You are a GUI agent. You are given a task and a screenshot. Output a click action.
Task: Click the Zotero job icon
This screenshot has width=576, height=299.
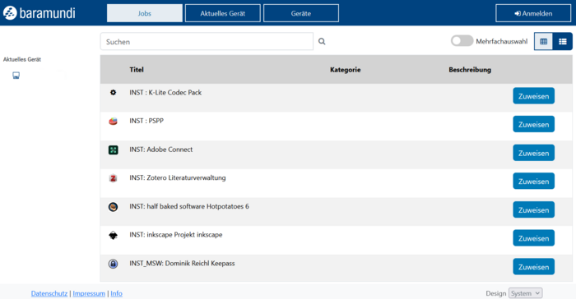coord(114,178)
